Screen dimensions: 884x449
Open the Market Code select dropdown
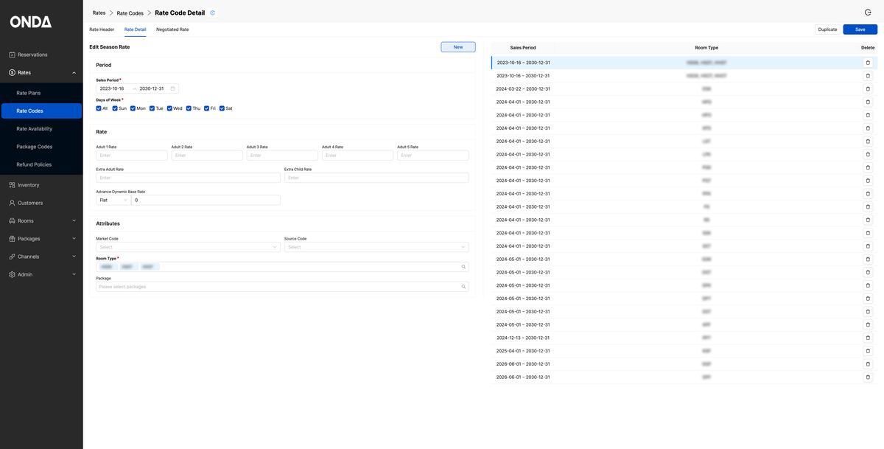(x=188, y=247)
